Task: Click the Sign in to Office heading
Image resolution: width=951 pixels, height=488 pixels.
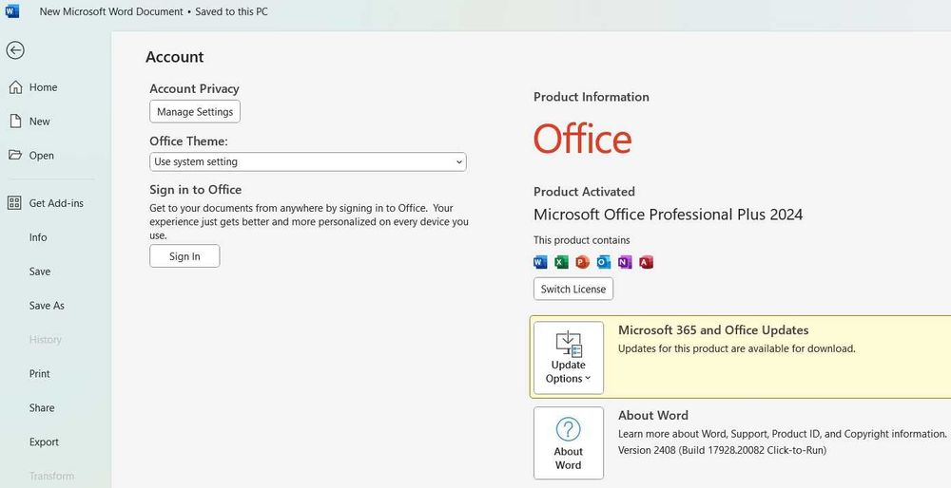Action: tap(195, 190)
